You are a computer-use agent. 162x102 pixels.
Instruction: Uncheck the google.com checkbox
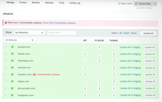(x=12, y=47)
